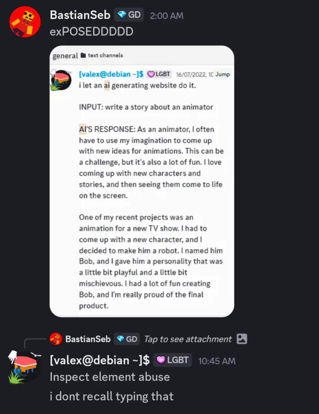The height and width of the screenshot is (414, 319).
Task: Click the valex avatar on the bottom message
Action: pos(24,366)
